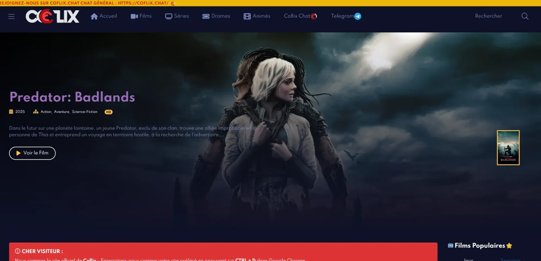Open the Films section
541x261 pixels.
[x=141, y=16]
